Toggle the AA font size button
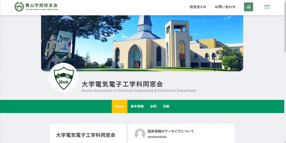The width and height of the screenshot is (286, 143). 248,7
